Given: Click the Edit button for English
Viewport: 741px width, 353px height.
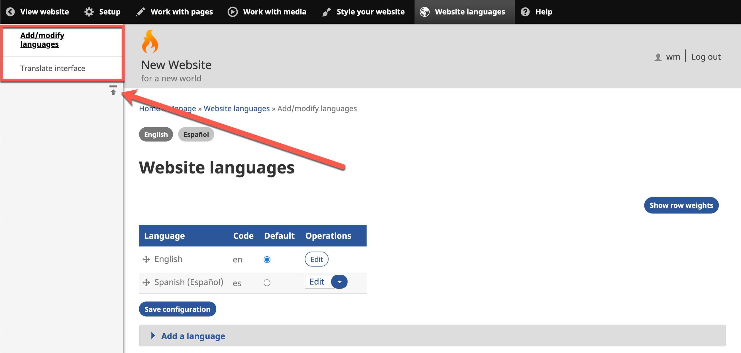Looking at the screenshot, I should click(316, 259).
